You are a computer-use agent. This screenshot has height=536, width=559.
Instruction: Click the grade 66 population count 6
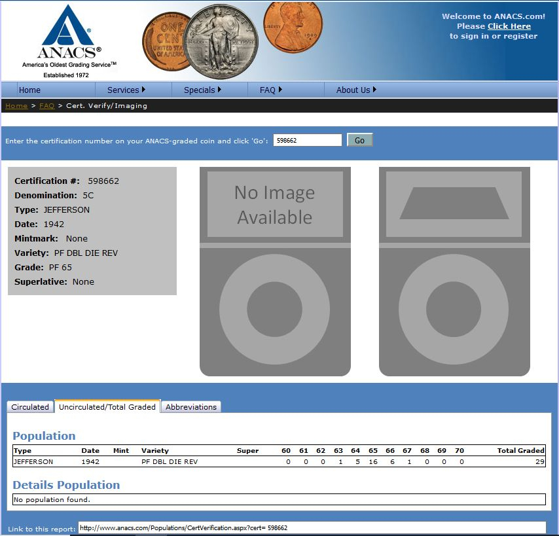point(392,461)
